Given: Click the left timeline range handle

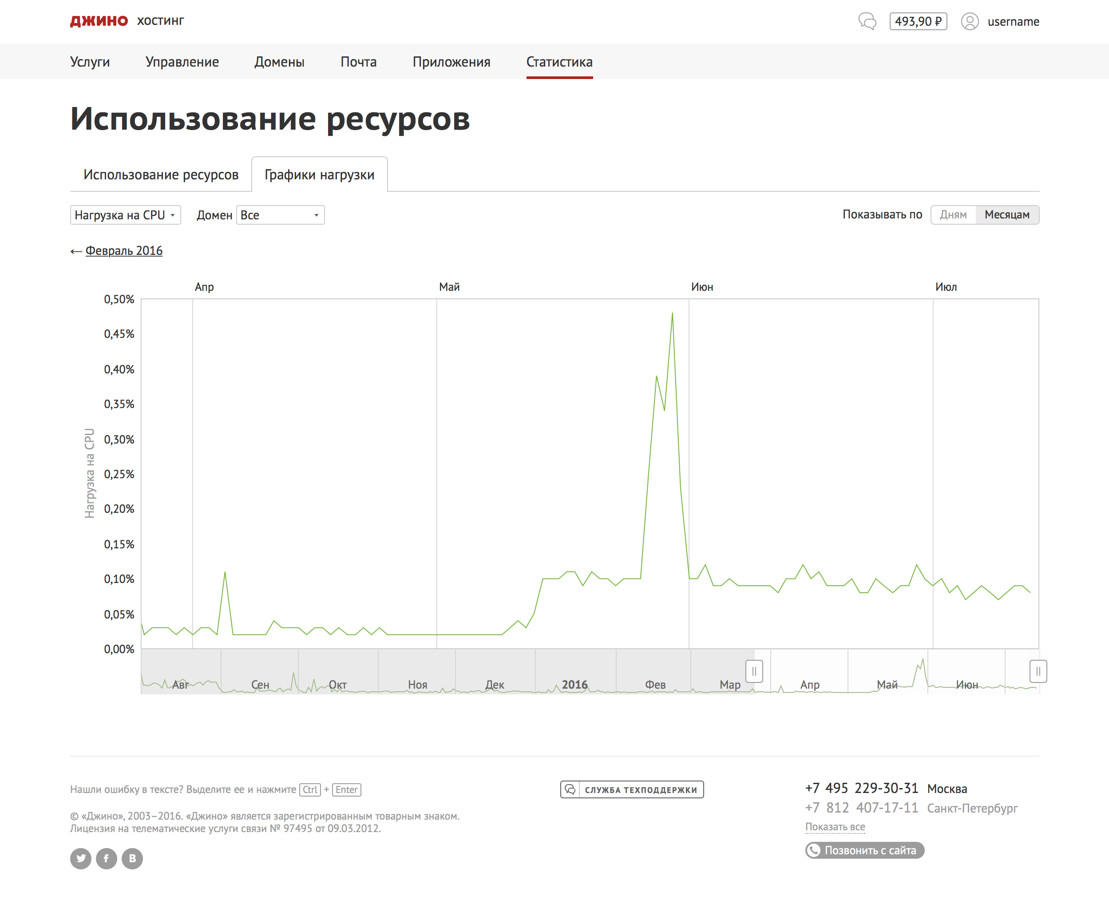Looking at the screenshot, I should click(754, 671).
